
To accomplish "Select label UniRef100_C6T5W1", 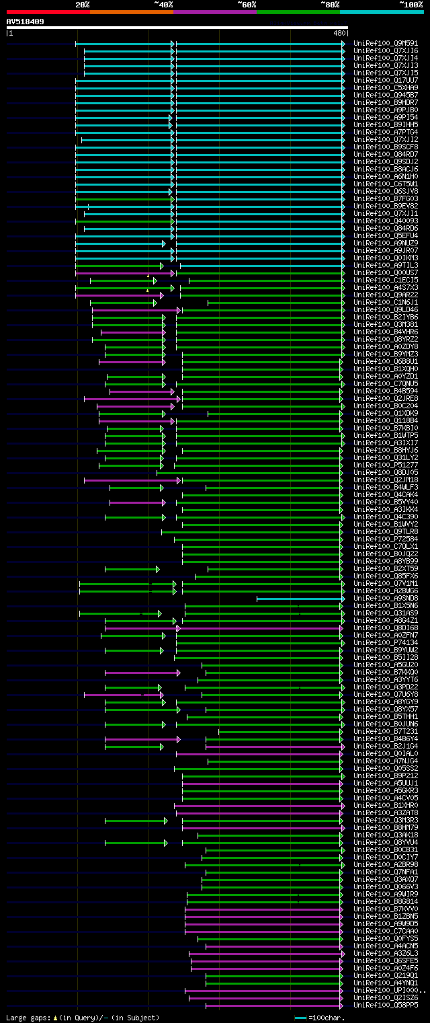I will [386, 184].
